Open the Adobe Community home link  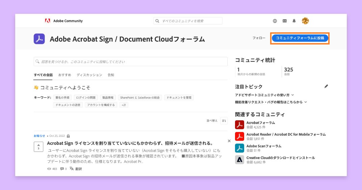click(68, 21)
